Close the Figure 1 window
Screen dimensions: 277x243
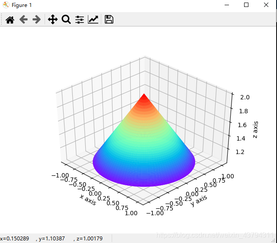point(266,5)
